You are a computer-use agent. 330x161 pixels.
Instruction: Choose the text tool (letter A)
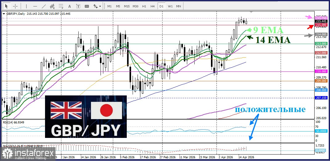click(x=70, y=6)
